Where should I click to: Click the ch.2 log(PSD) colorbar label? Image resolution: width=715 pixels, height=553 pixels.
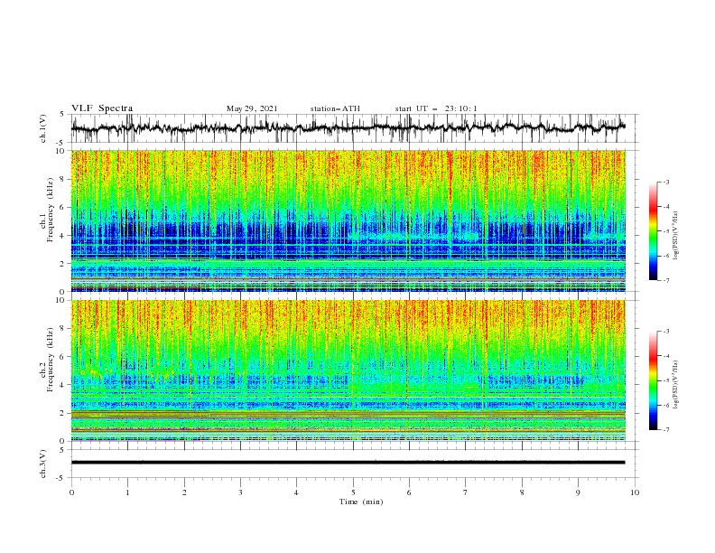(675, 385)
